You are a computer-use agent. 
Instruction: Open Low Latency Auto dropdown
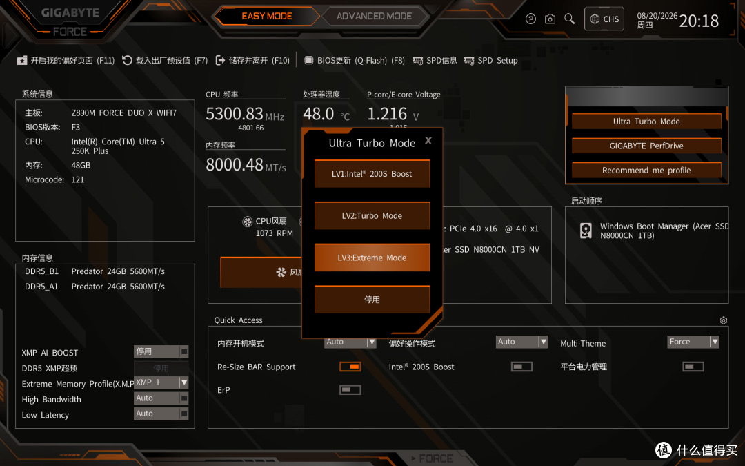tap(161, 414)
